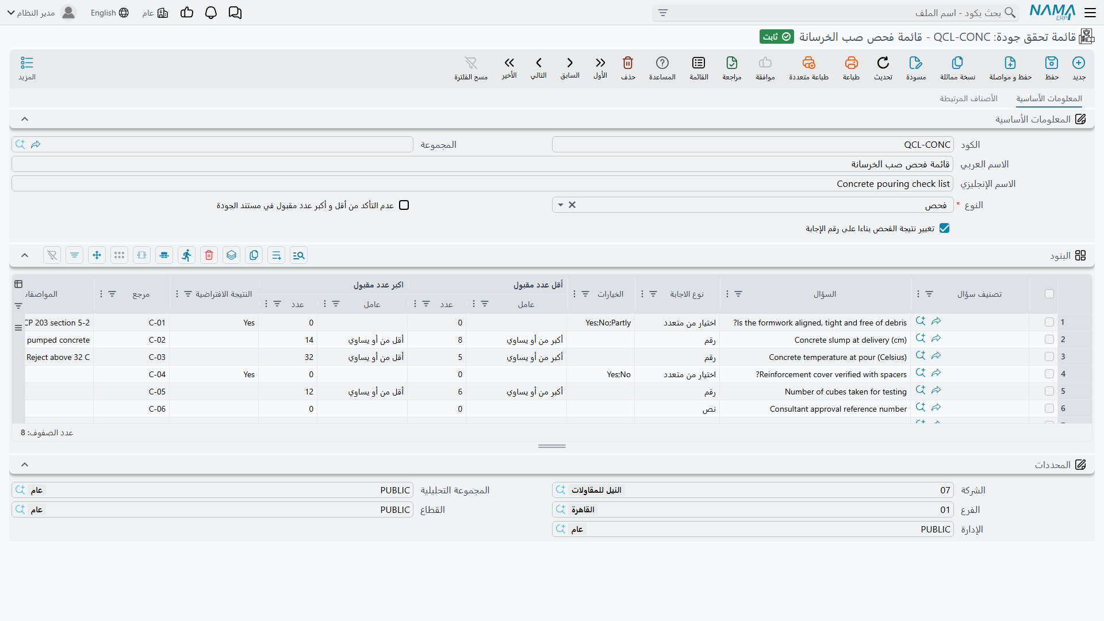Select row 4 checkbox Reinforcement cover
1104x621 pixels.
[1049, 374]
